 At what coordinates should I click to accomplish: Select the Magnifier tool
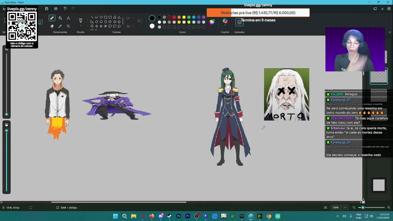point(68,26)
